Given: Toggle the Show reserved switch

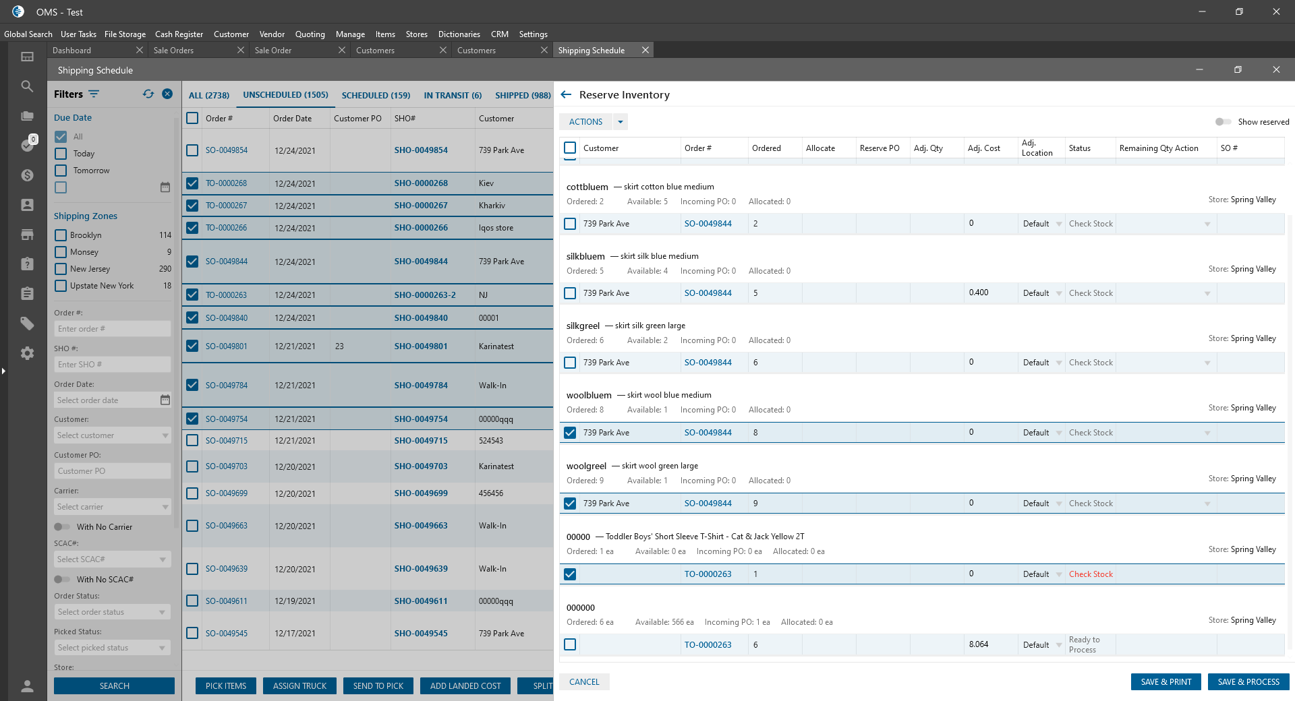Looking at the screenshot, I should (x=1223, y=122).
